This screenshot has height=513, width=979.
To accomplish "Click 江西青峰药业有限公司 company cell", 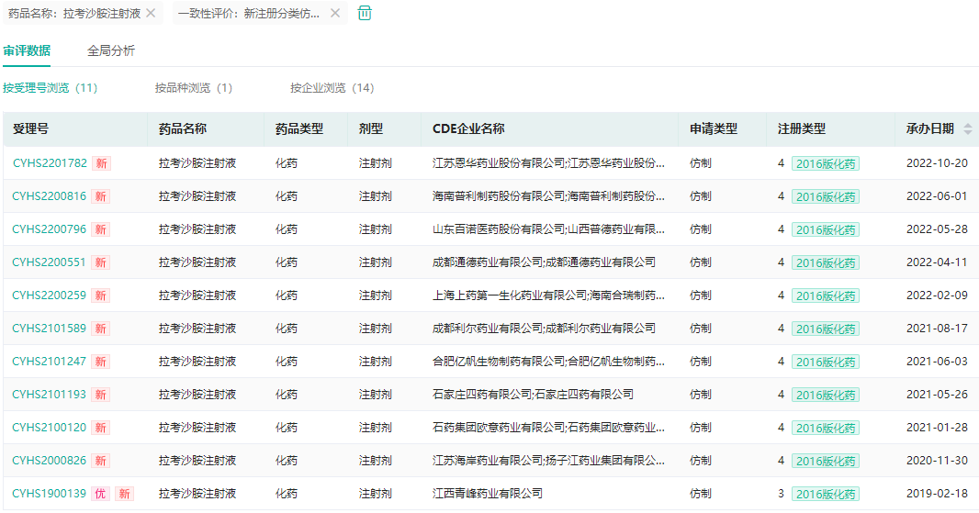I will click(x=487, y=494).
